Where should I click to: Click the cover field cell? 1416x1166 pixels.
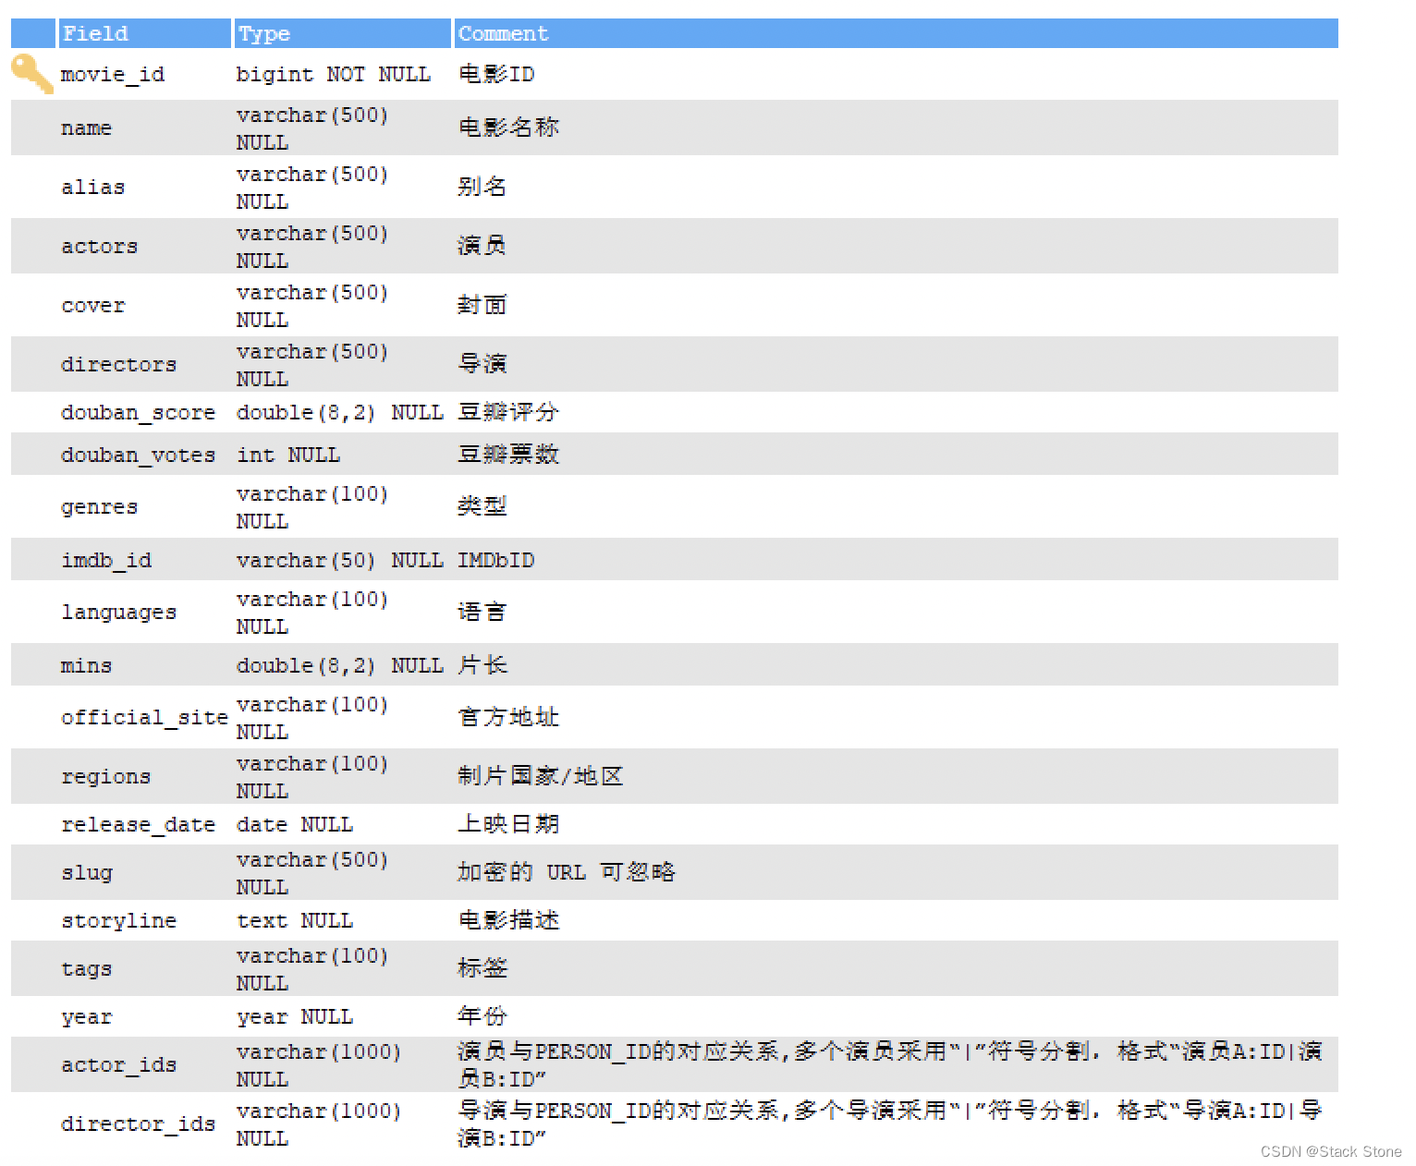click(x=92, y=306)
